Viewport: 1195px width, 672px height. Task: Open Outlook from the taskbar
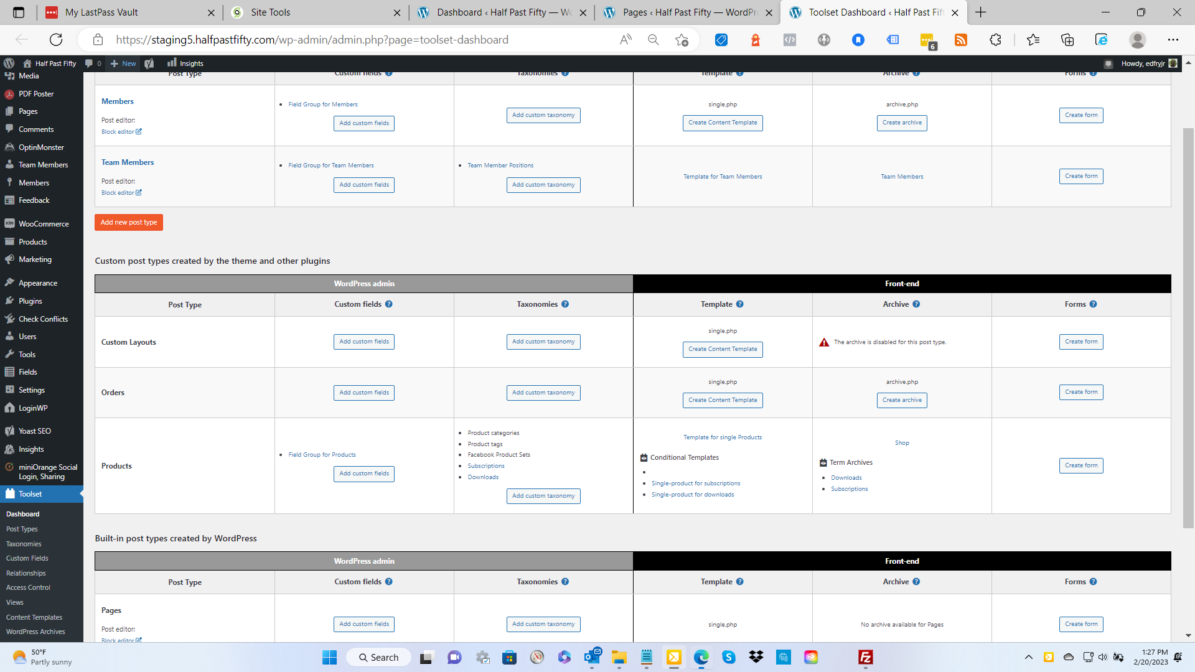592,657
